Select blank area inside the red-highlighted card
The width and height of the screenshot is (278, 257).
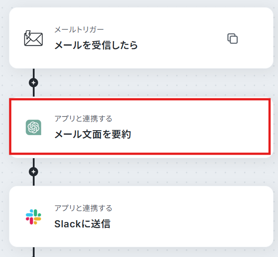(195, 127)
